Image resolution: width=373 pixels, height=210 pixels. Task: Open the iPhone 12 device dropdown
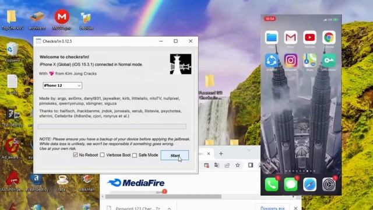[x=62, y=86]
